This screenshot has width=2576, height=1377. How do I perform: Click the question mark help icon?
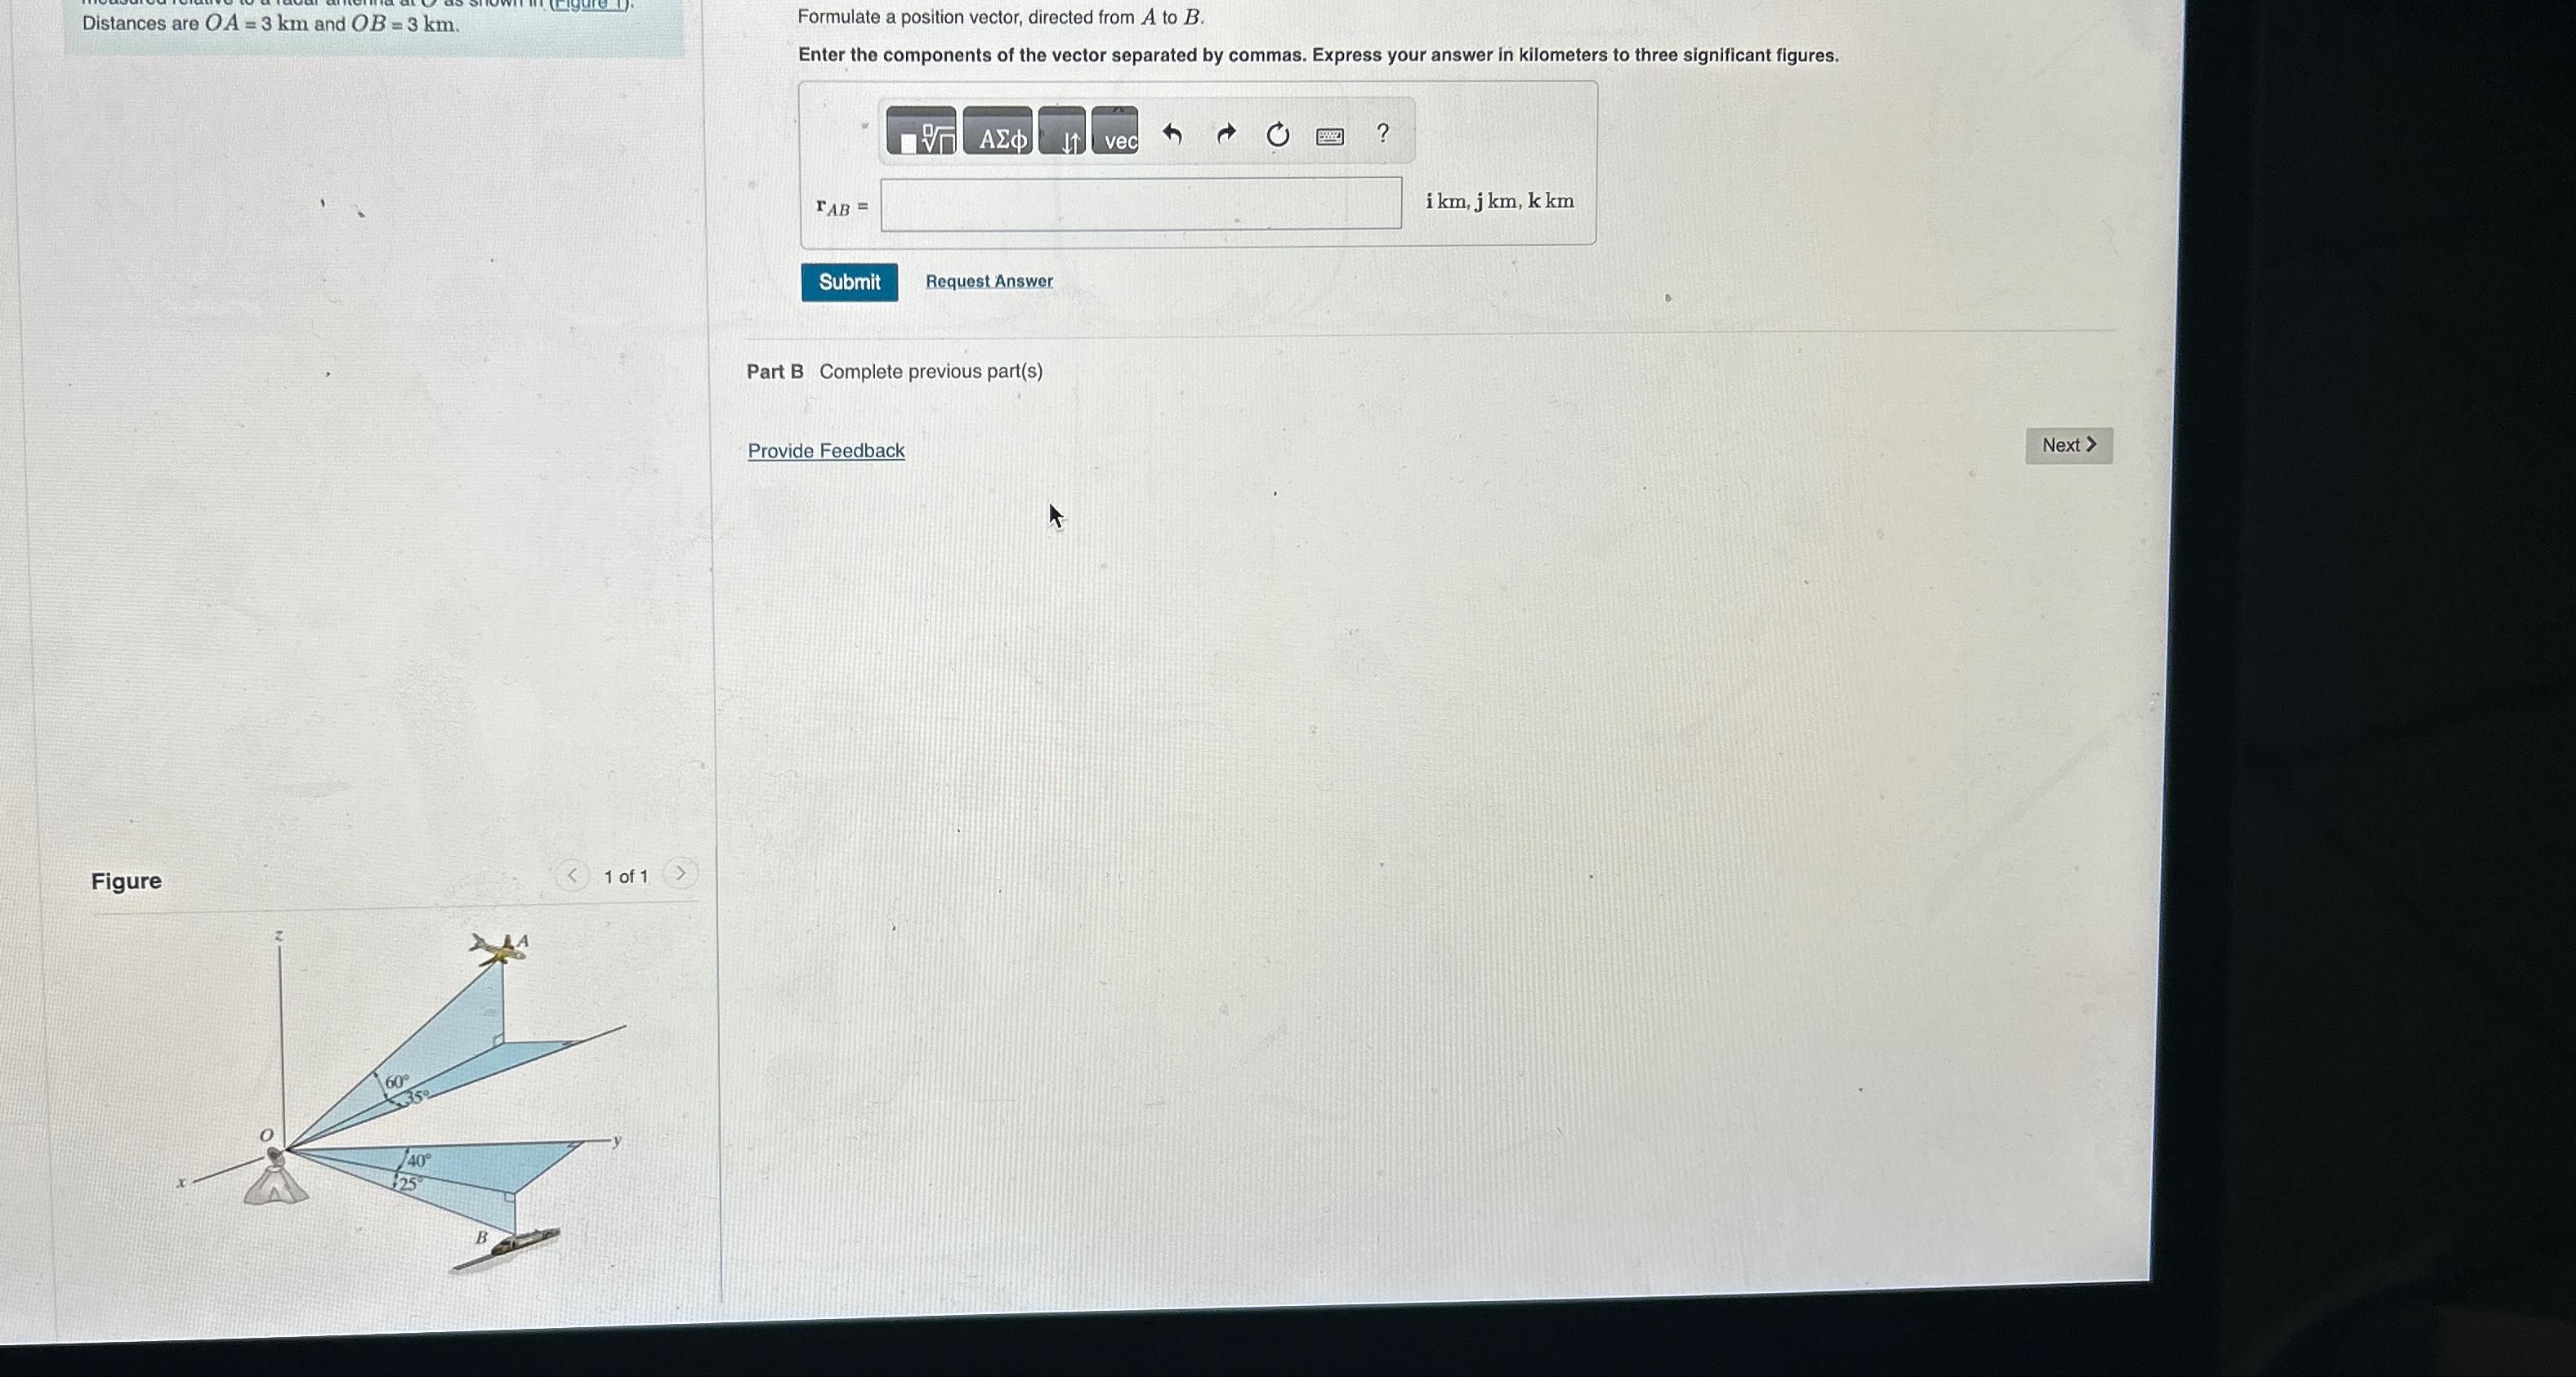pos(1383,135)
